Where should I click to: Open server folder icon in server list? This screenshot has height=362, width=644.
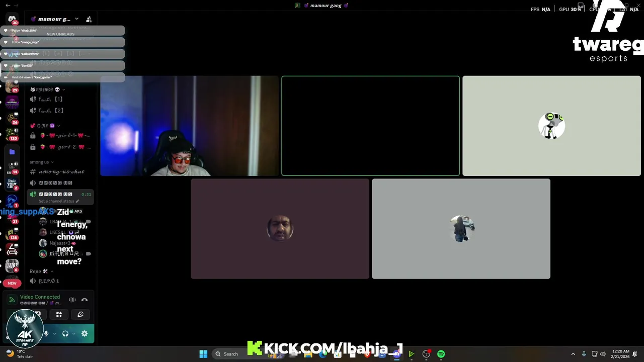coord(12,152)
